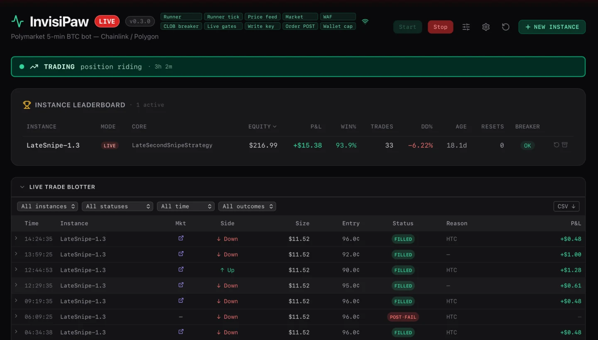The image size is (598, 340).
Task: Expand the 14:24:35 trade row
Action: (x=16, y=238)
